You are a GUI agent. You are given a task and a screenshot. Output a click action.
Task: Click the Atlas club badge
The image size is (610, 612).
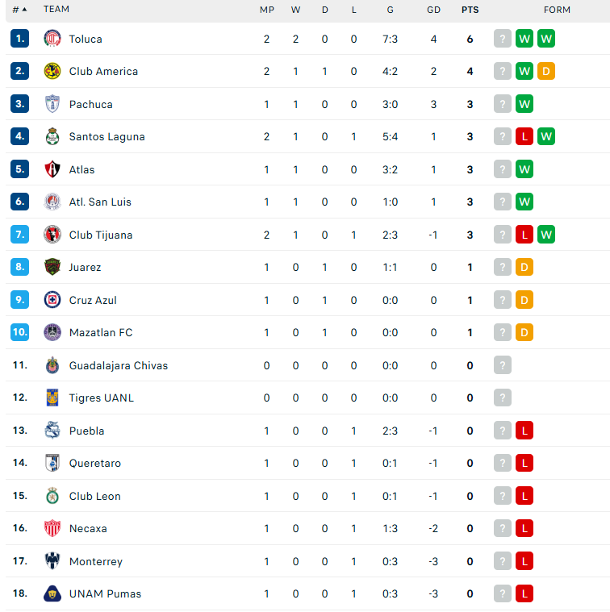52,169
